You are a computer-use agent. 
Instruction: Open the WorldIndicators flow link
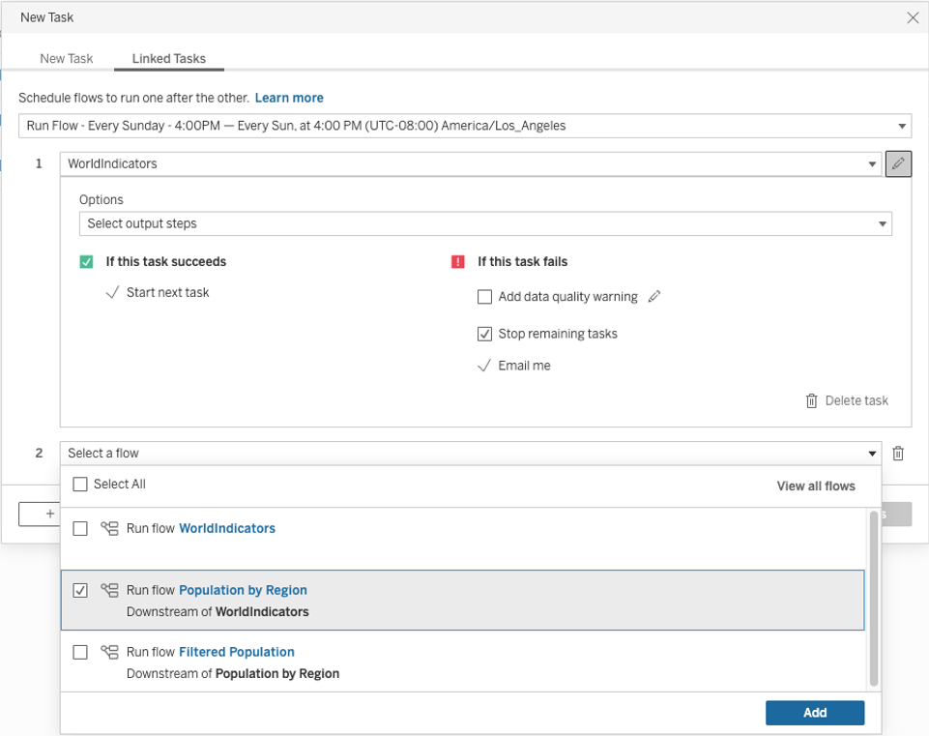227,528
